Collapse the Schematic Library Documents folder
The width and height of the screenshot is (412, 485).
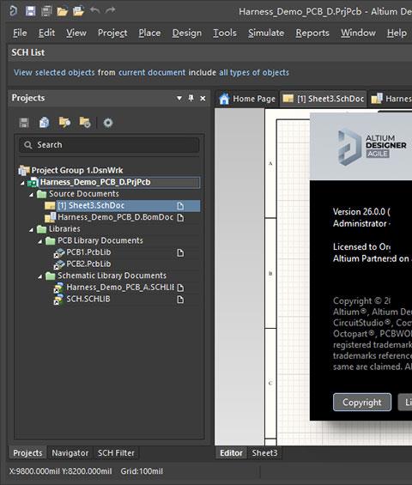[x=39, y=276]
